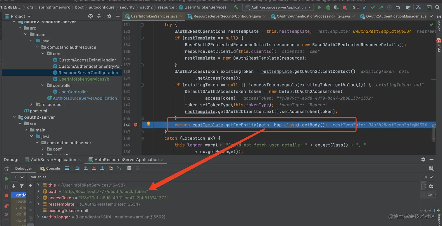This screenshot has width=442, height=226.
Task: Click the Search Everywhere magnifier icon
Action: click(x=437, y=7)
